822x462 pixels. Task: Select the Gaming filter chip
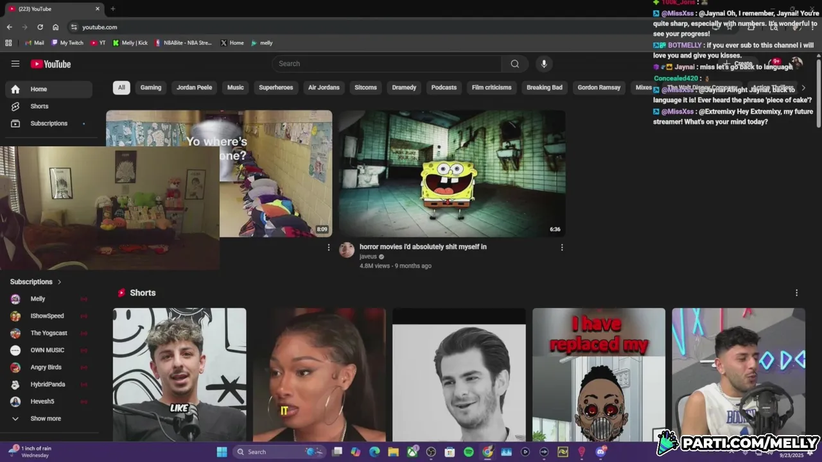[151, 87]
